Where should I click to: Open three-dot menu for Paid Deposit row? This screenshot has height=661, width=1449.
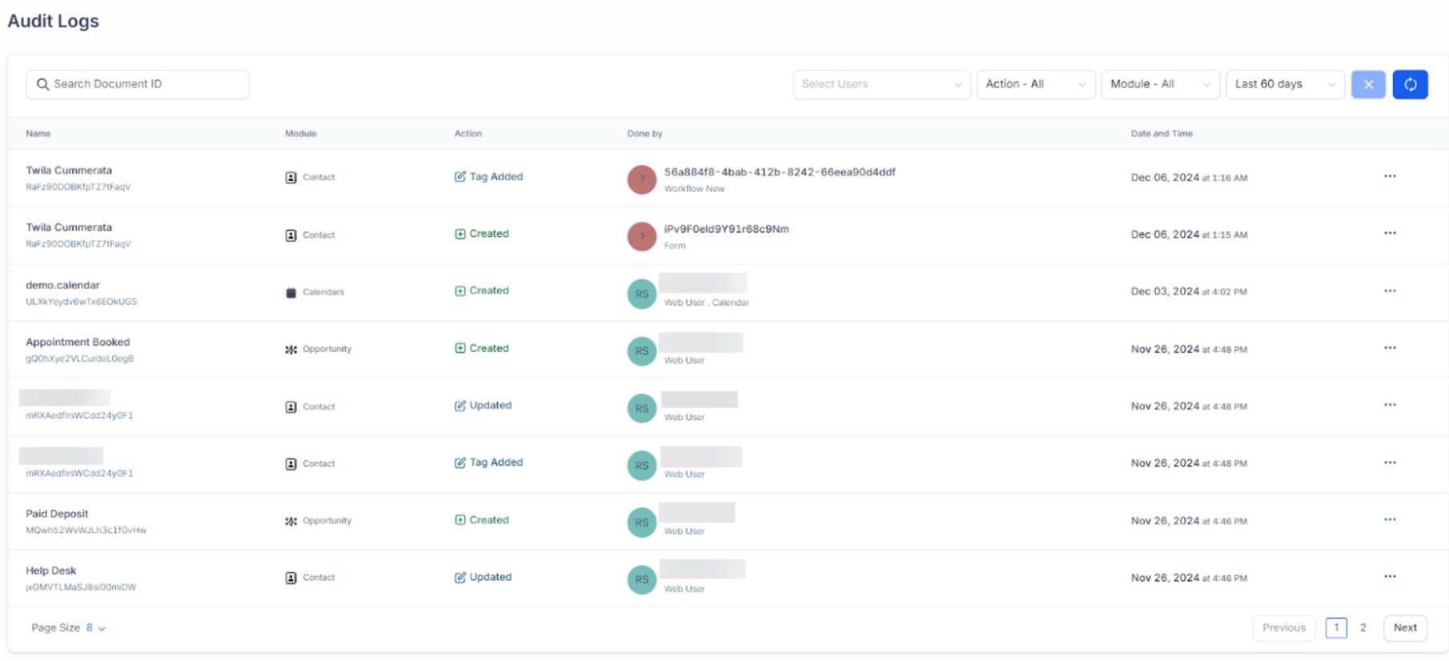tap(1390, 520)
